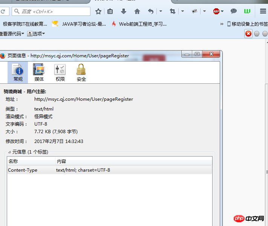Click the green W extension icon
This screenshot has width=268, height=226.
pyautogui.click(x=247, y=11)
